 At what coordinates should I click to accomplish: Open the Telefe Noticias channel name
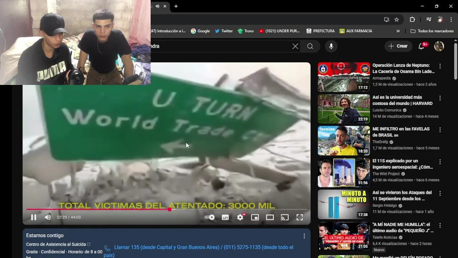(385, 238)
